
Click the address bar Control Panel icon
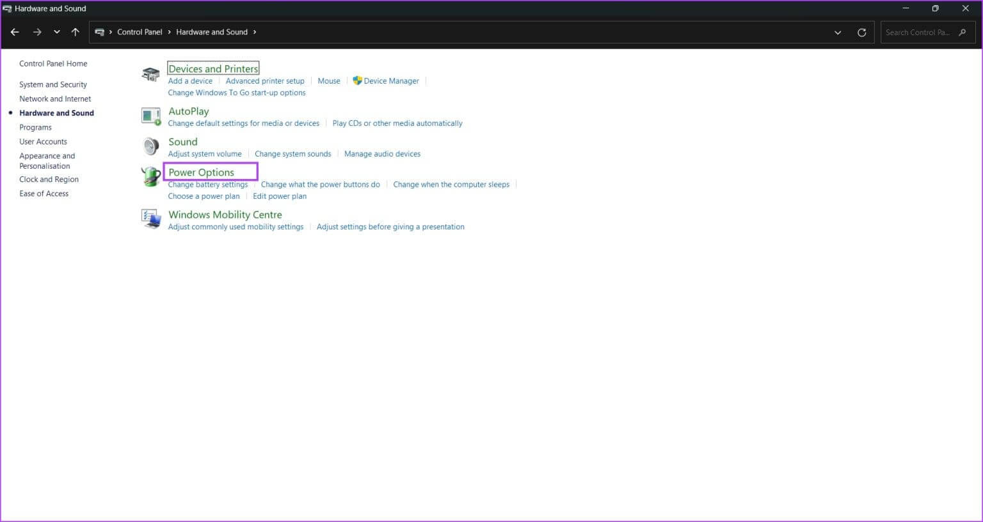click(x=99, y=32)
